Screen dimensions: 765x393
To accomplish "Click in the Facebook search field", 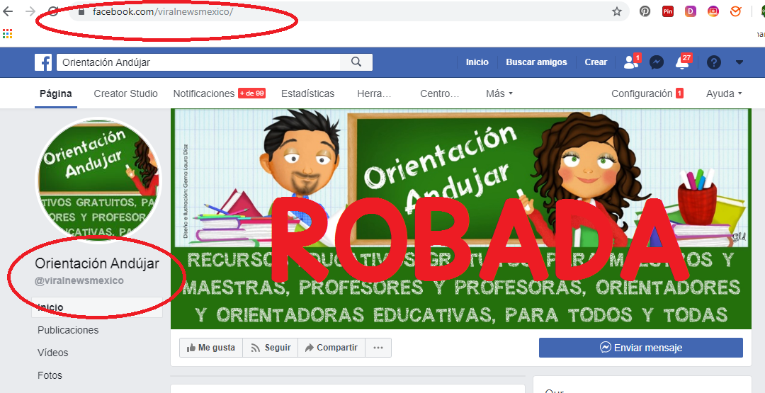I will pos(198,62).
